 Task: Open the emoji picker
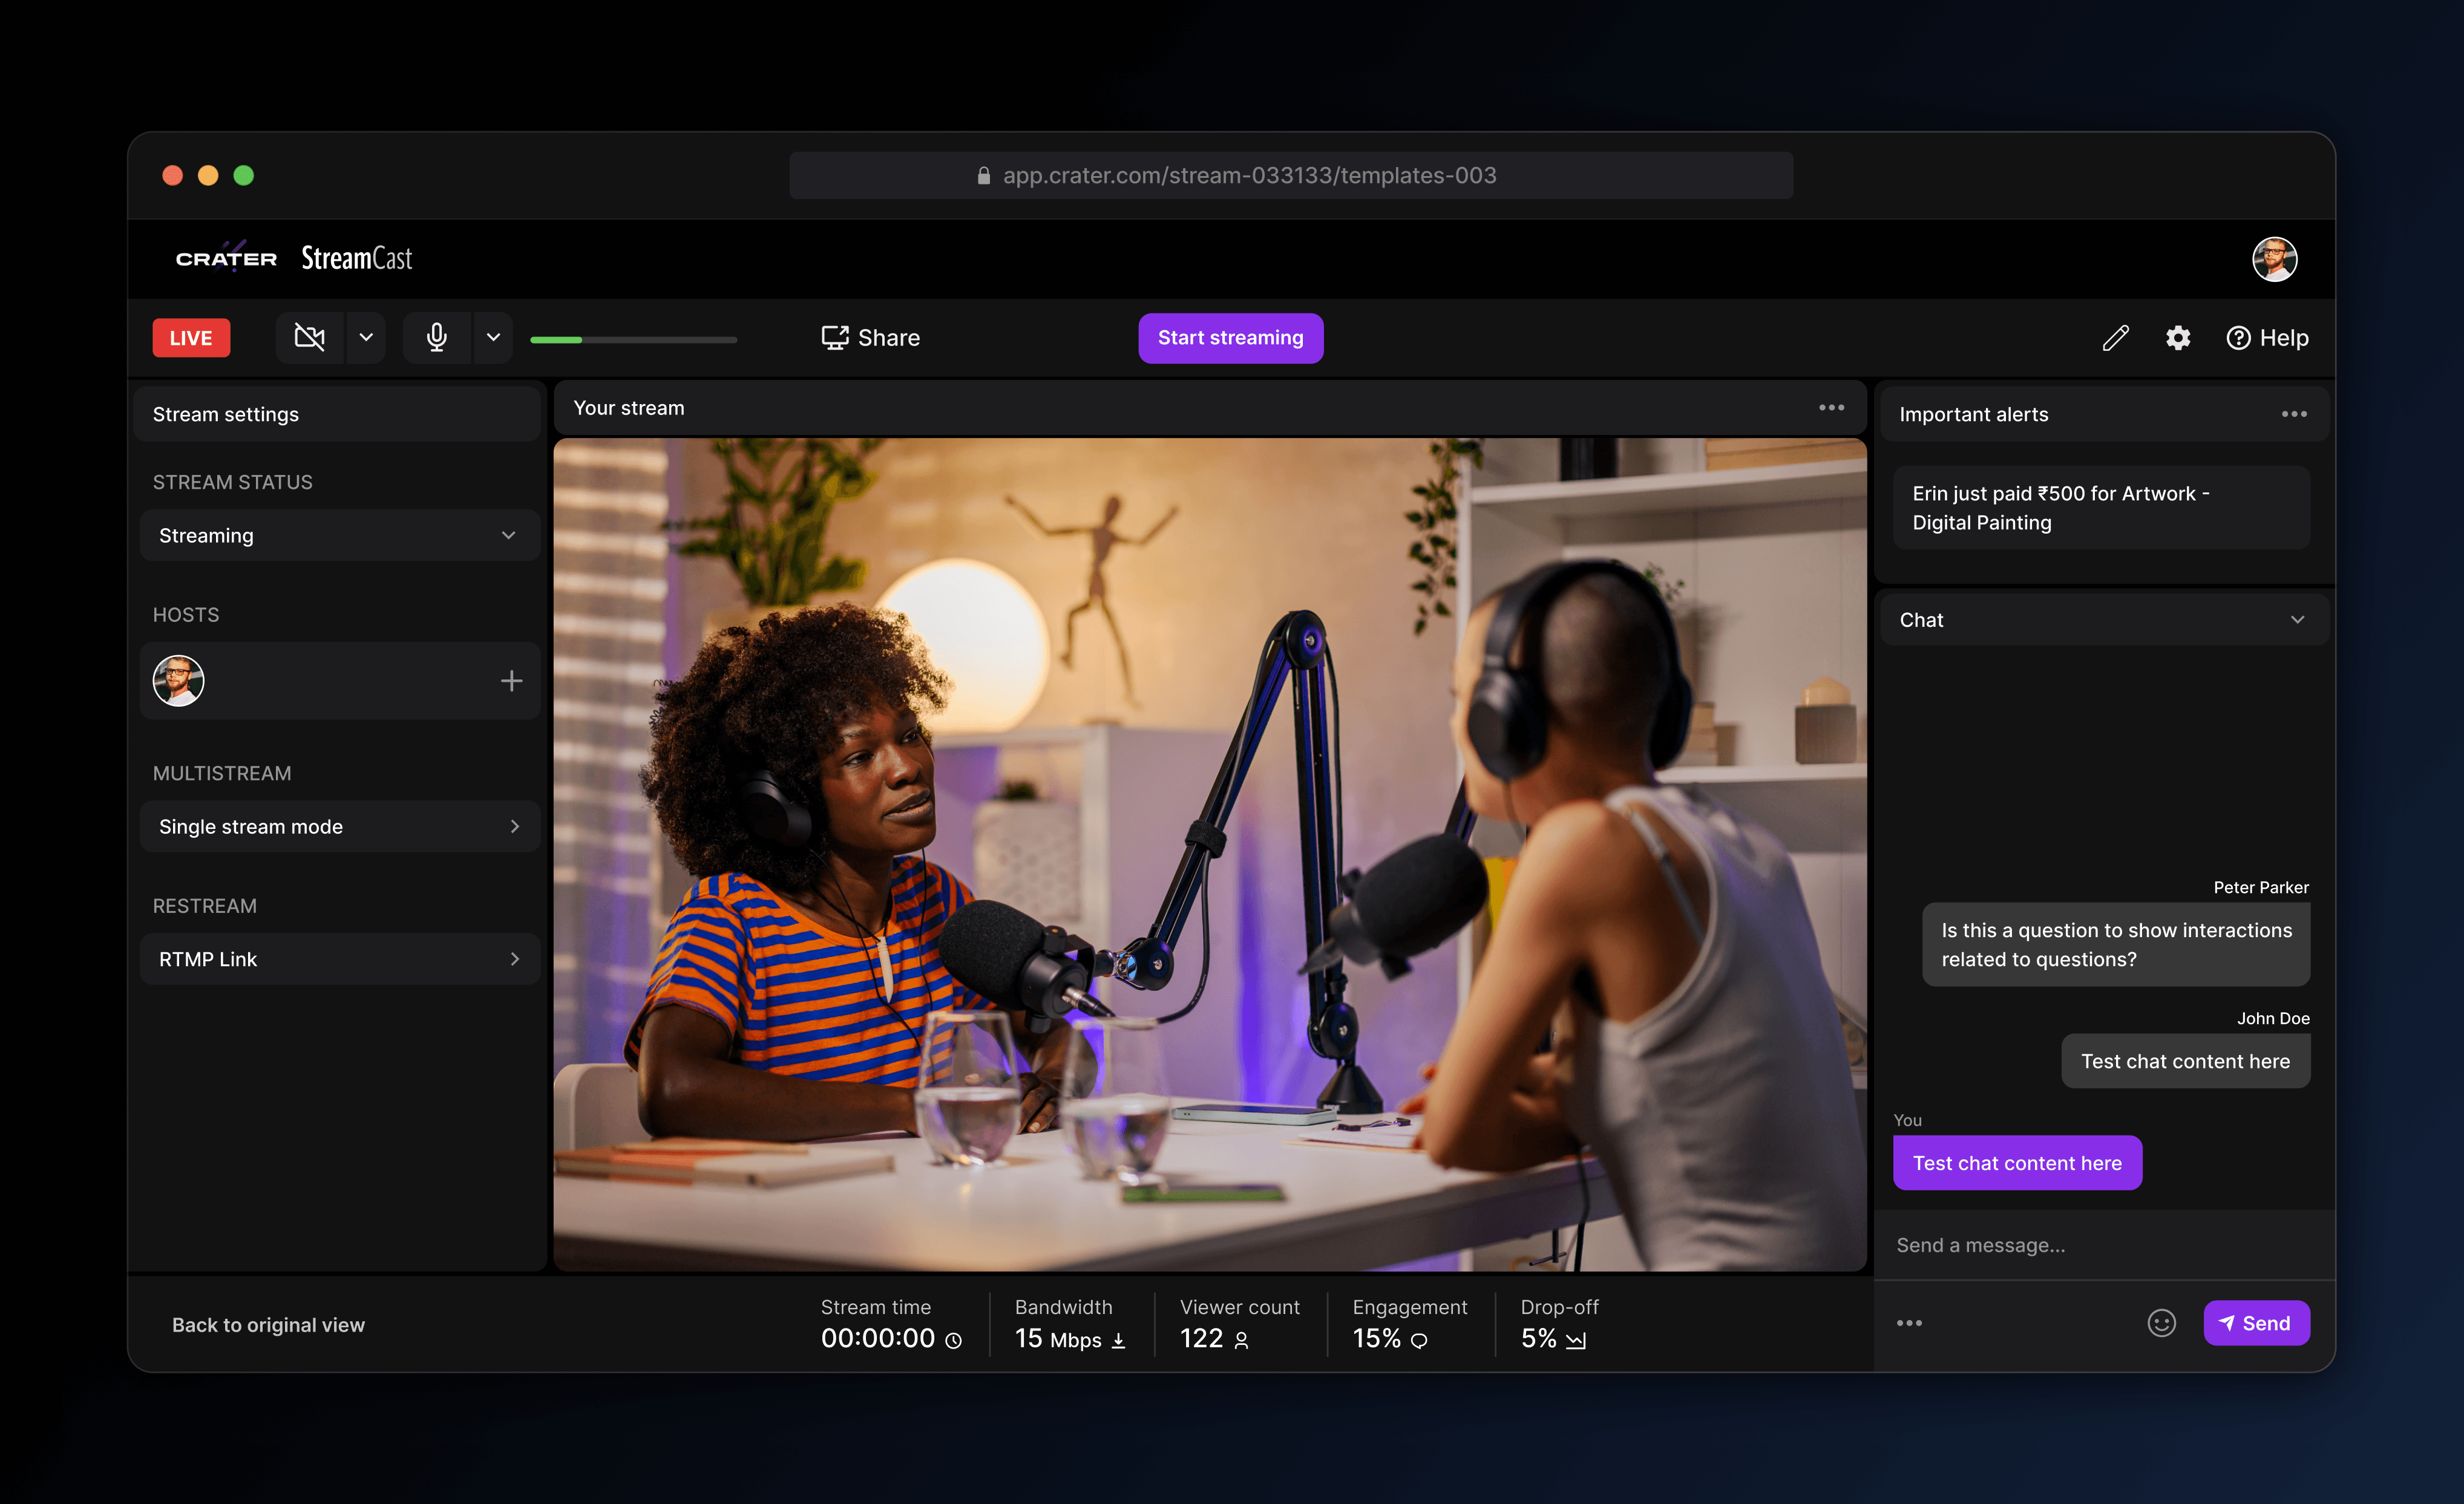2161,1323
